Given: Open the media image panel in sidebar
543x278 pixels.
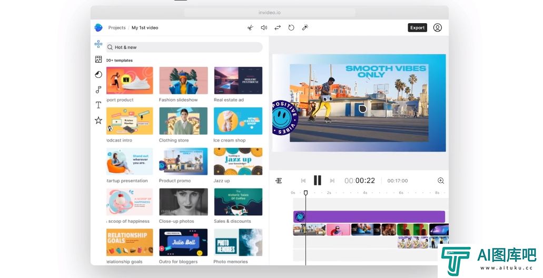Looking at the screenshot, I should pos(98,59).
